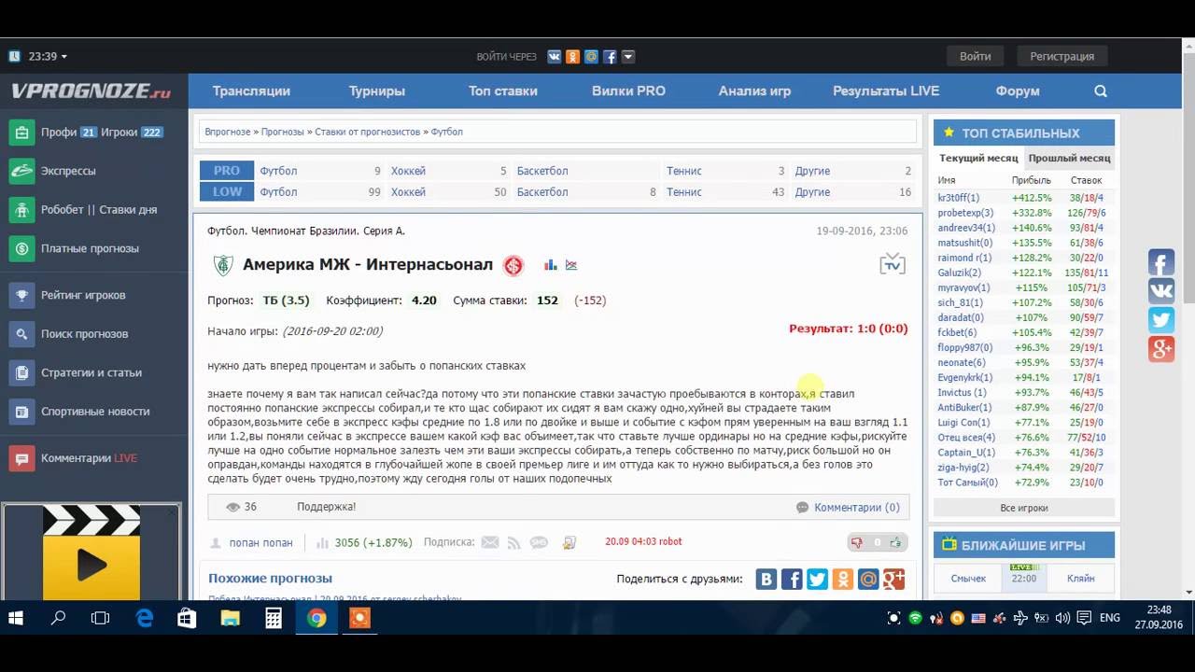Image resolution: width=1195 pixels, height=672 pixels.
Task: Open user profile попан попан
Action: pyautogui.click(x=260, y=542)
